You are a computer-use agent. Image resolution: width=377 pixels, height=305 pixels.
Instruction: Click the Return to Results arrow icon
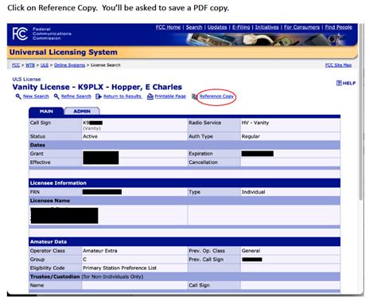pos(99,96)
